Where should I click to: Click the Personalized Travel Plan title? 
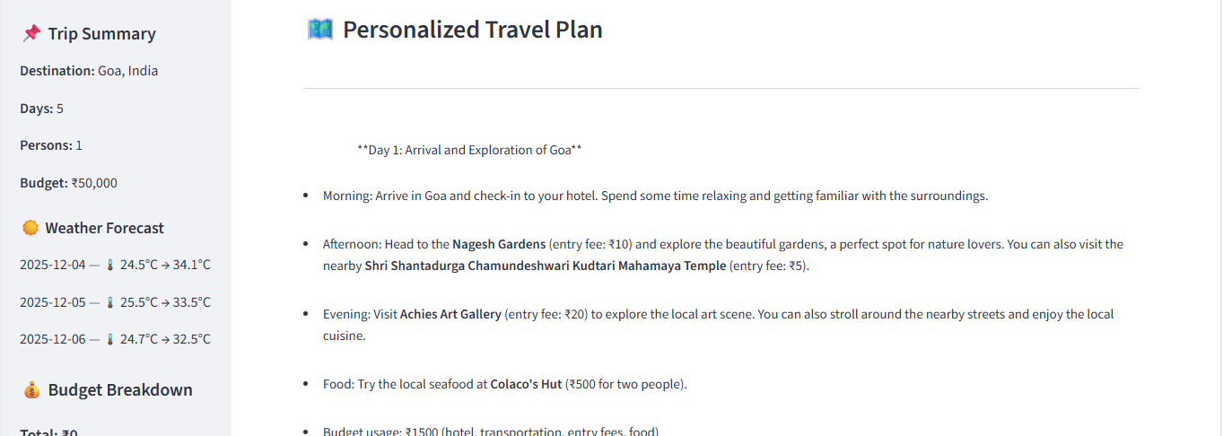point(472,30)
